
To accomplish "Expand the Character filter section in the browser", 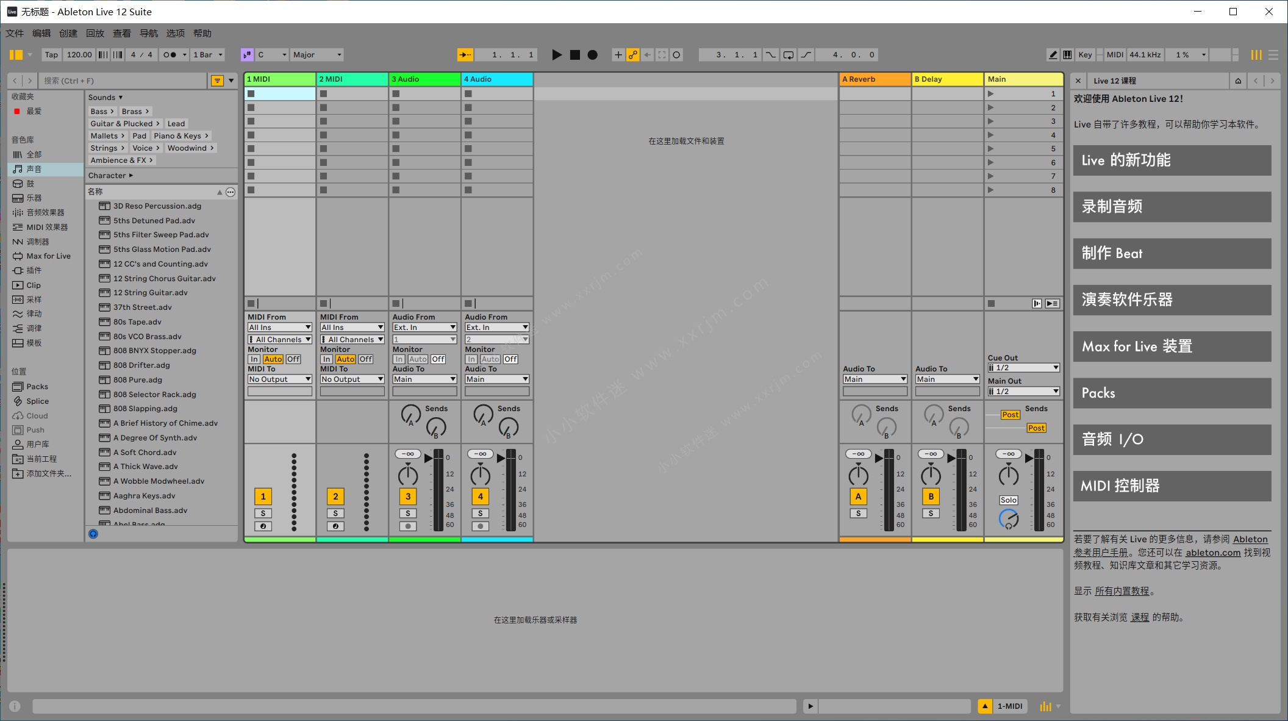I will tap(110, 175).
